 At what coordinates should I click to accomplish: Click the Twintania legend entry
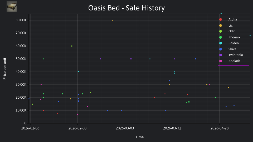tap(231, 55)
